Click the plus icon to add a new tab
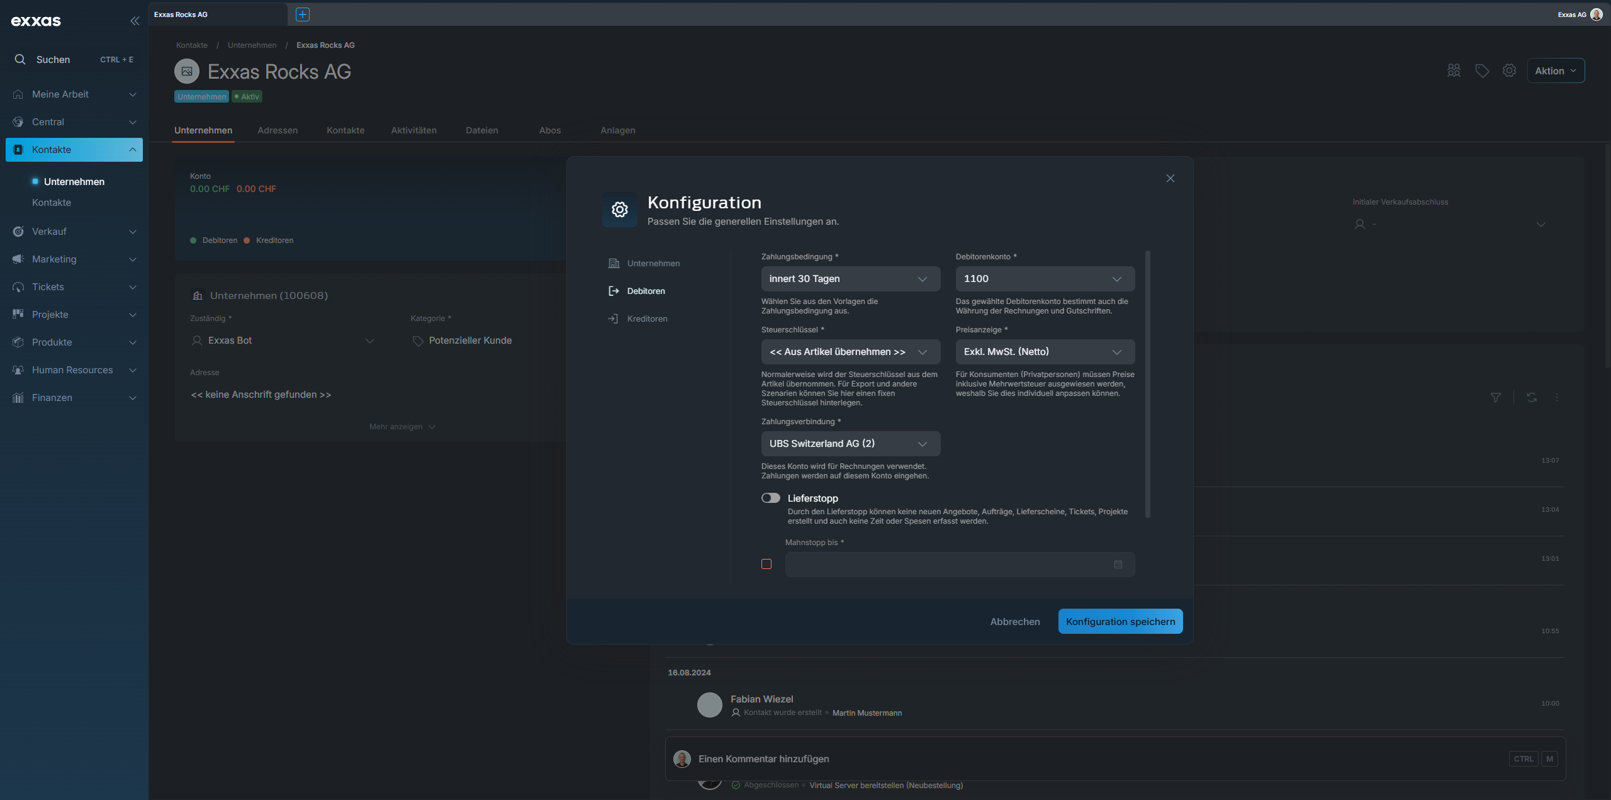Viewport: 1611px width, 800px height. click(303, 14)
